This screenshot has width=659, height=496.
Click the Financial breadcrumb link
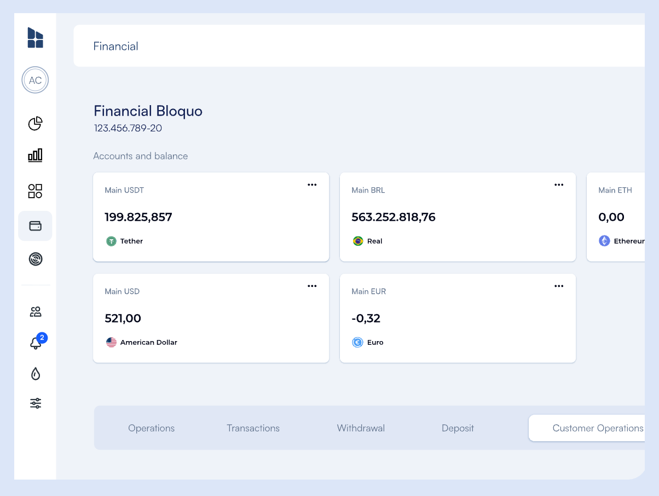115,46
